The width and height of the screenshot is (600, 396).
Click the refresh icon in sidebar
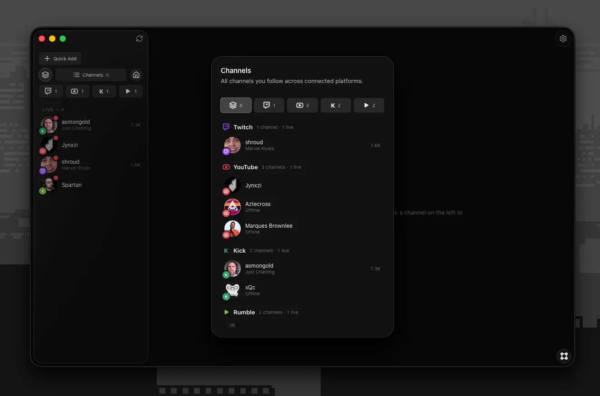(x=139, y=39)
